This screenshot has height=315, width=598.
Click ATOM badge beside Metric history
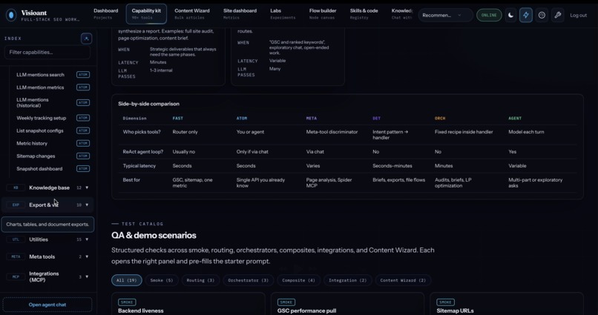[x=83, y=143]
